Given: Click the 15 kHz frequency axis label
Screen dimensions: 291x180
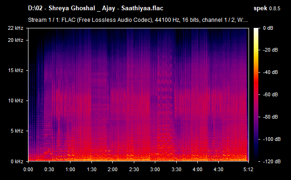Looking at the screenshot, I should [15, 70].
